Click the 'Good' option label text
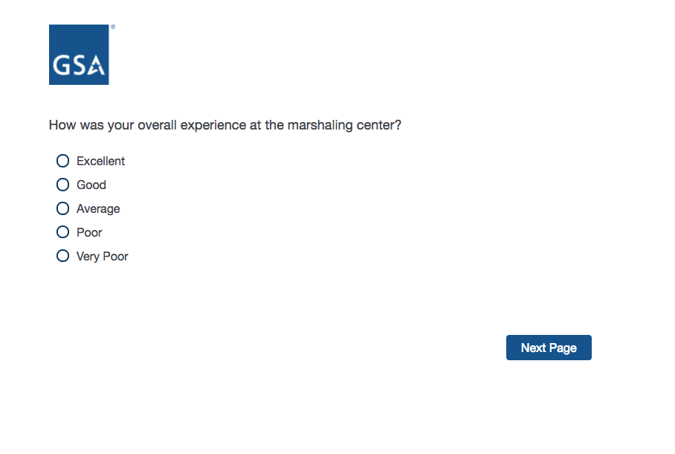 (x=91, y=185)
